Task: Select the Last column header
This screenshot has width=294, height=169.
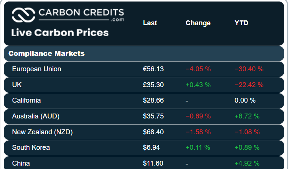Action: click(150, 23)
